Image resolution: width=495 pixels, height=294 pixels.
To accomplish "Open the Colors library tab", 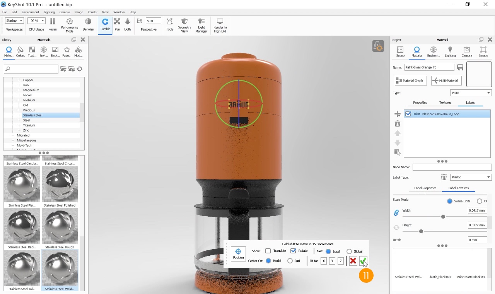I will click(x=20, y=52).
